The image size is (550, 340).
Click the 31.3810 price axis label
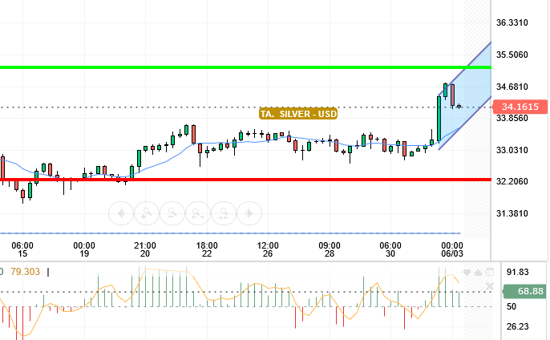(x=512, y=213)
